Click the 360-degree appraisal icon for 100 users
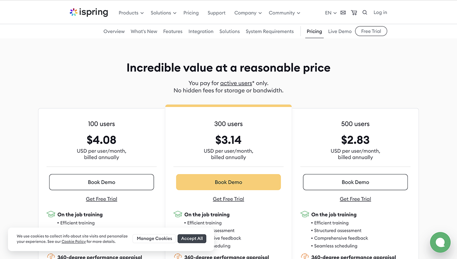The height and width of the screenshot is (259, 457). (51, 256)
